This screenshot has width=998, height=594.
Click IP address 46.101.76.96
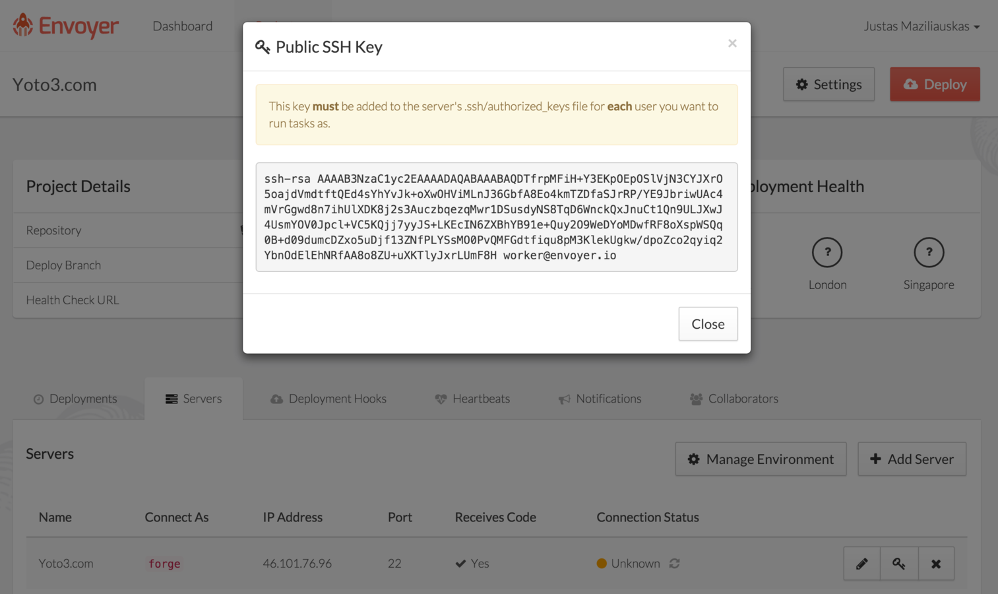(297, 563)
